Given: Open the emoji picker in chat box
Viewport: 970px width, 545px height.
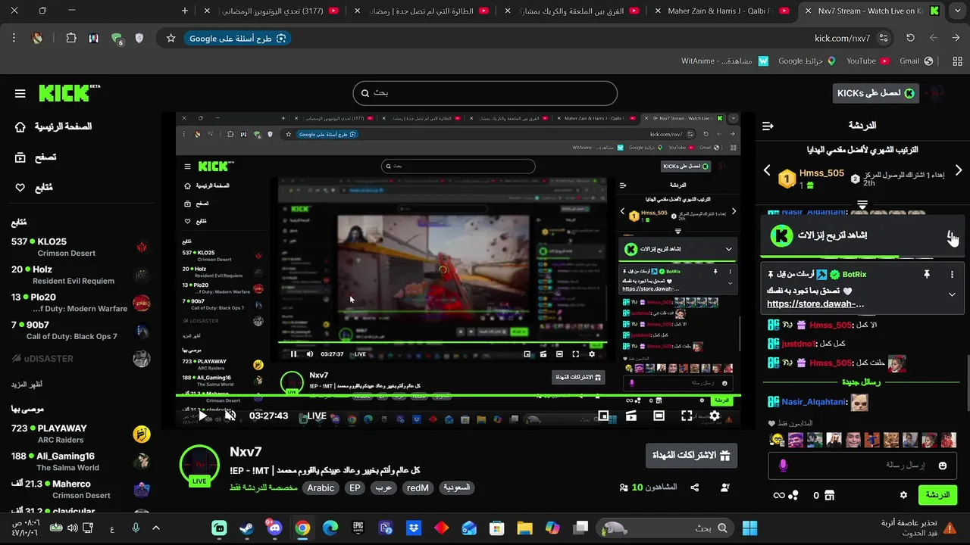Looking at the screenshot, I should (943, 466).
